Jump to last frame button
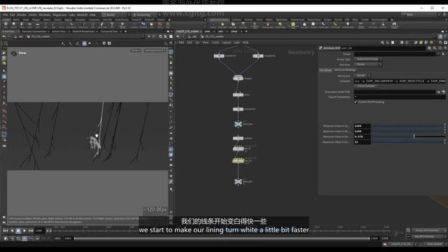 click(31, 230)
